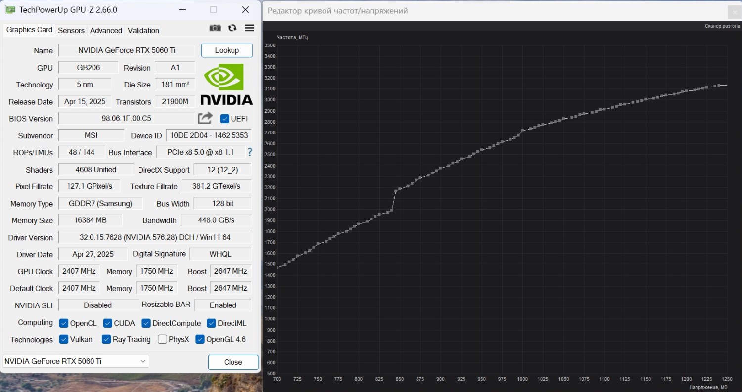Click the Bandwidth value 448.0 GB/s
This screenshot has height=392, width=742.
[x=216, y=220]
